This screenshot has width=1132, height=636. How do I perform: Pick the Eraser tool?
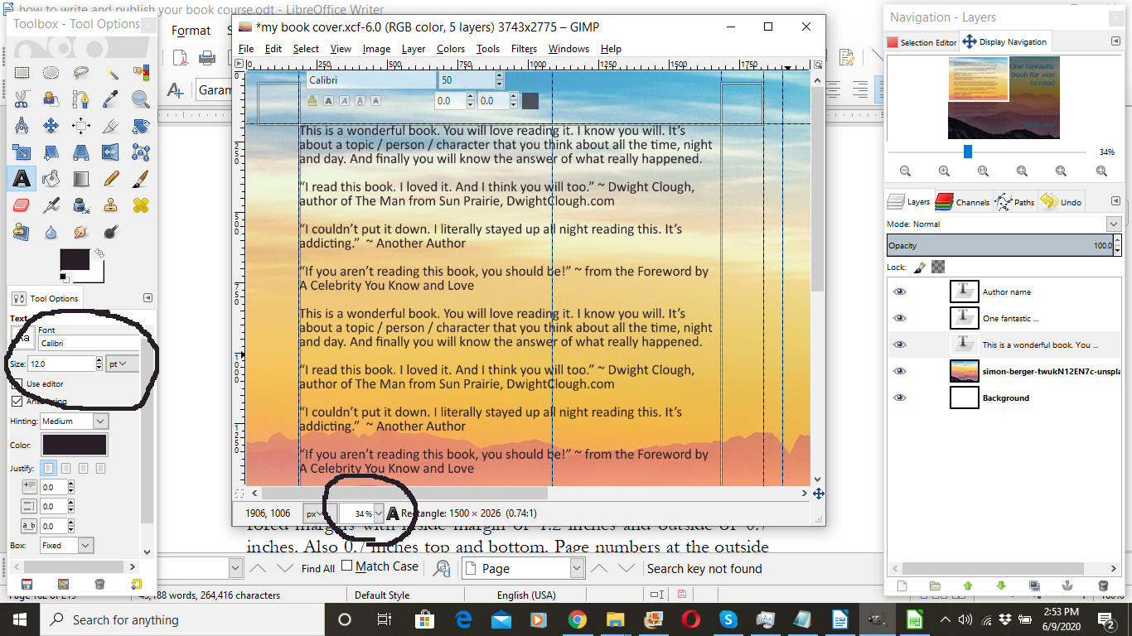[22, 205]
